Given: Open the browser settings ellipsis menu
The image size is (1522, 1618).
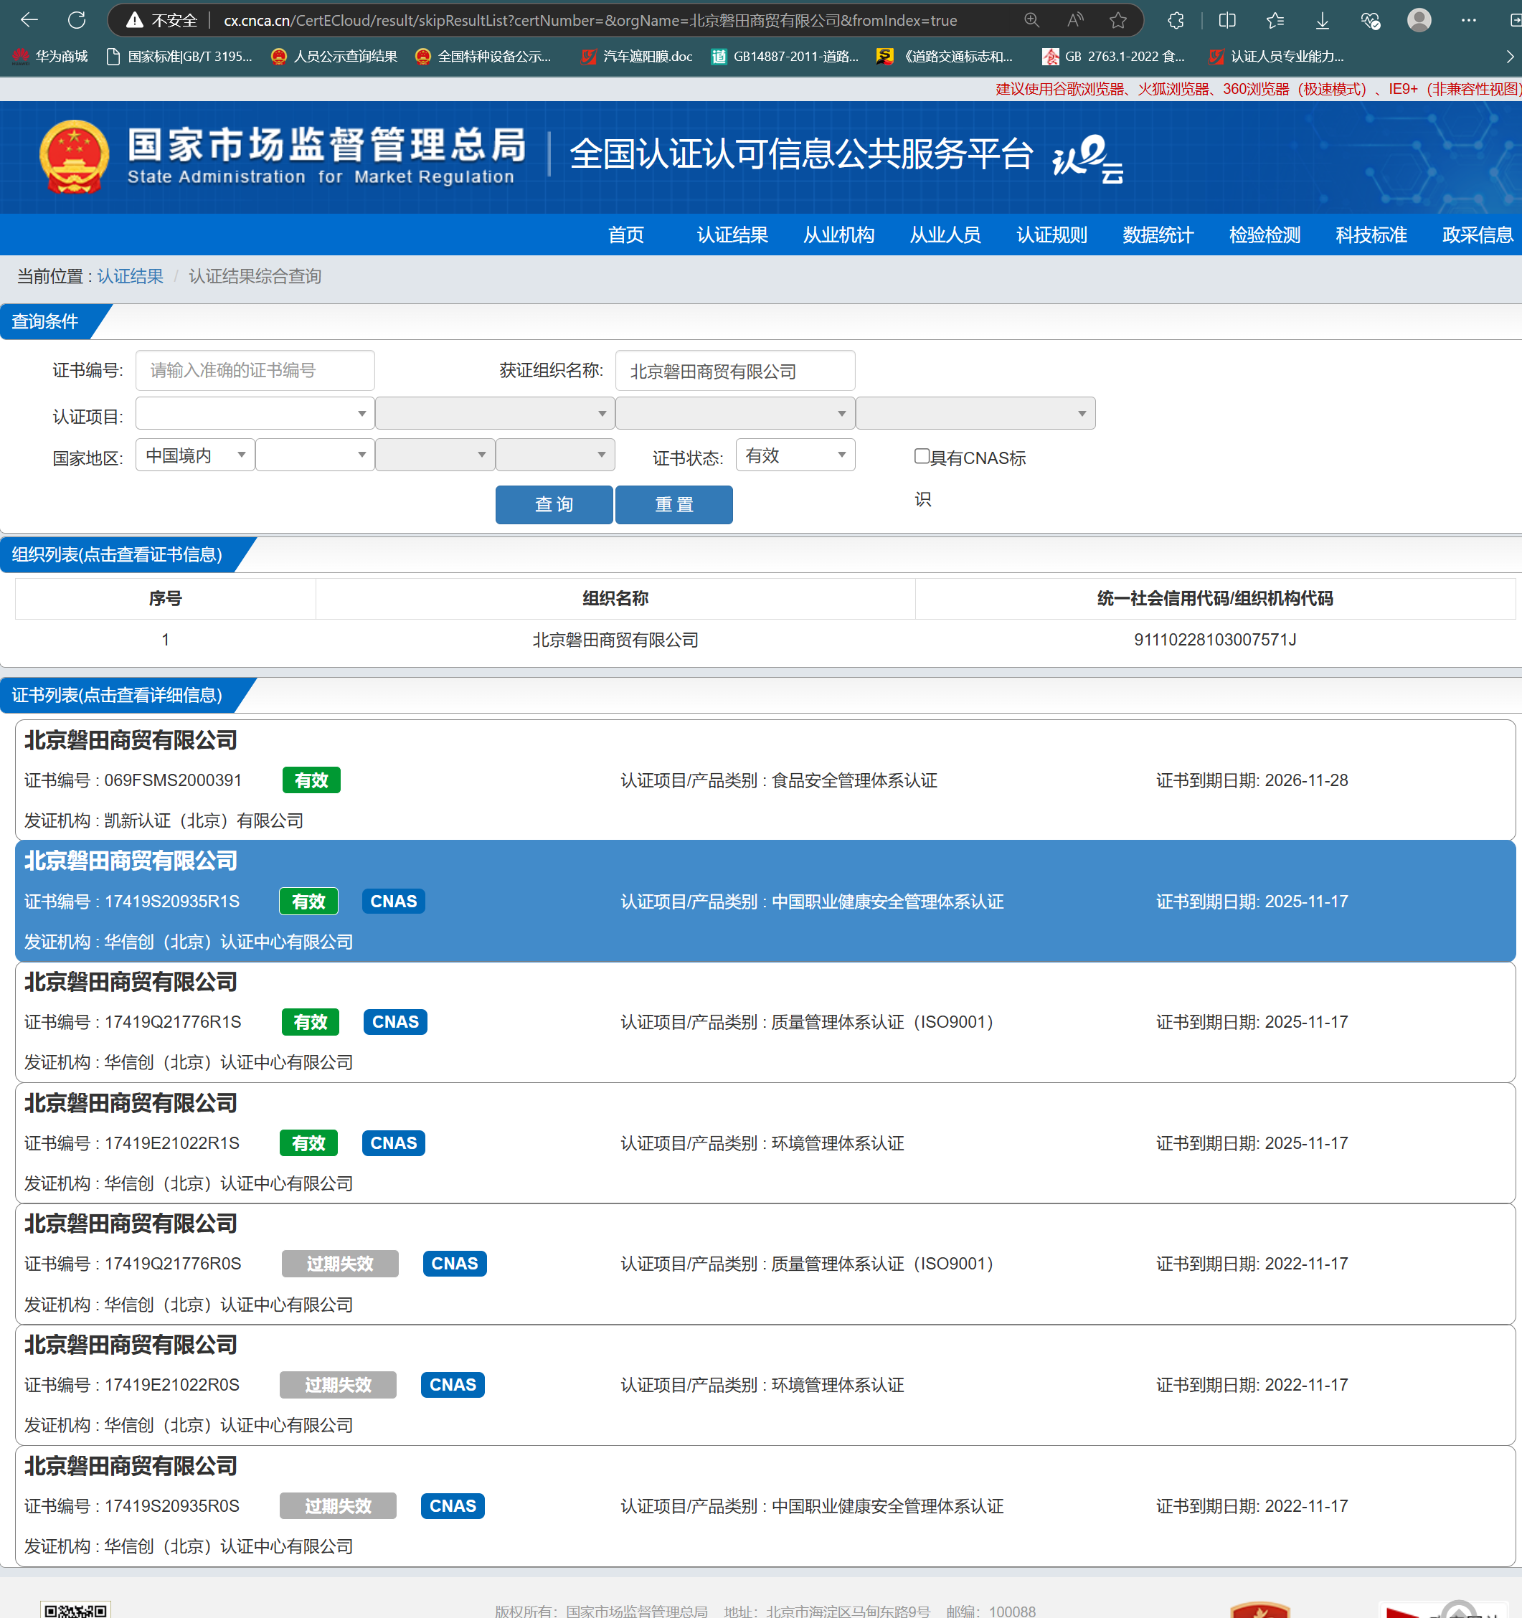Looking at the screenshot, I should pyautogui.click(x=1468, y=20).
